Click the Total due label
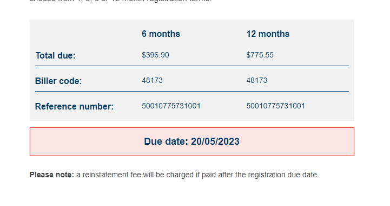The image size is (390, 206). click(x=55, y=55)
